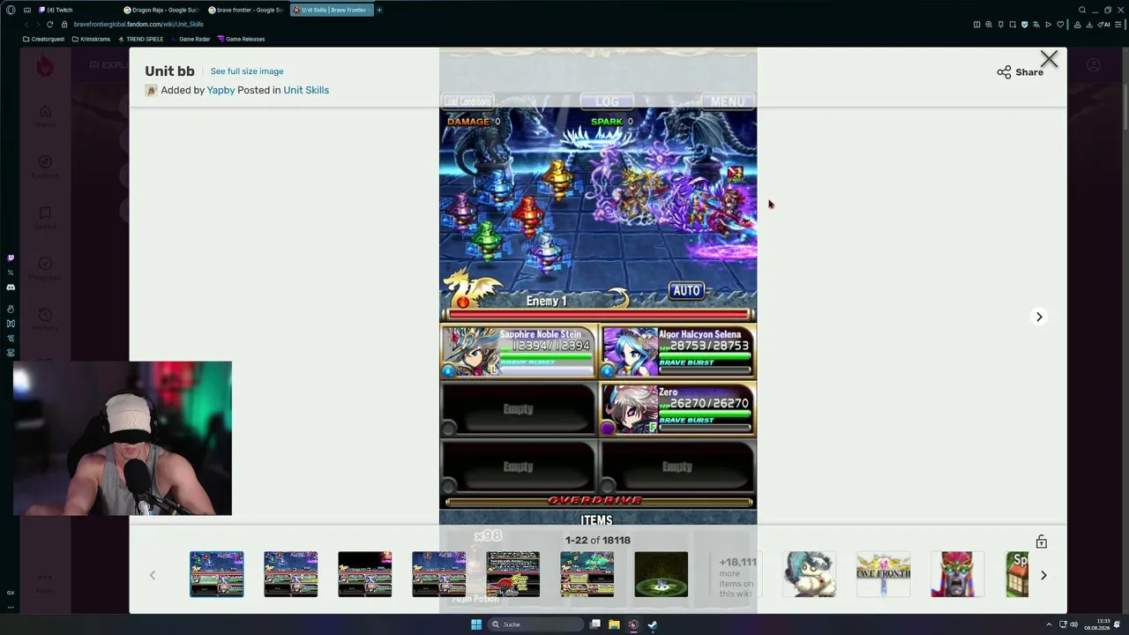Go back to the previous page

(x=26, y=24)
